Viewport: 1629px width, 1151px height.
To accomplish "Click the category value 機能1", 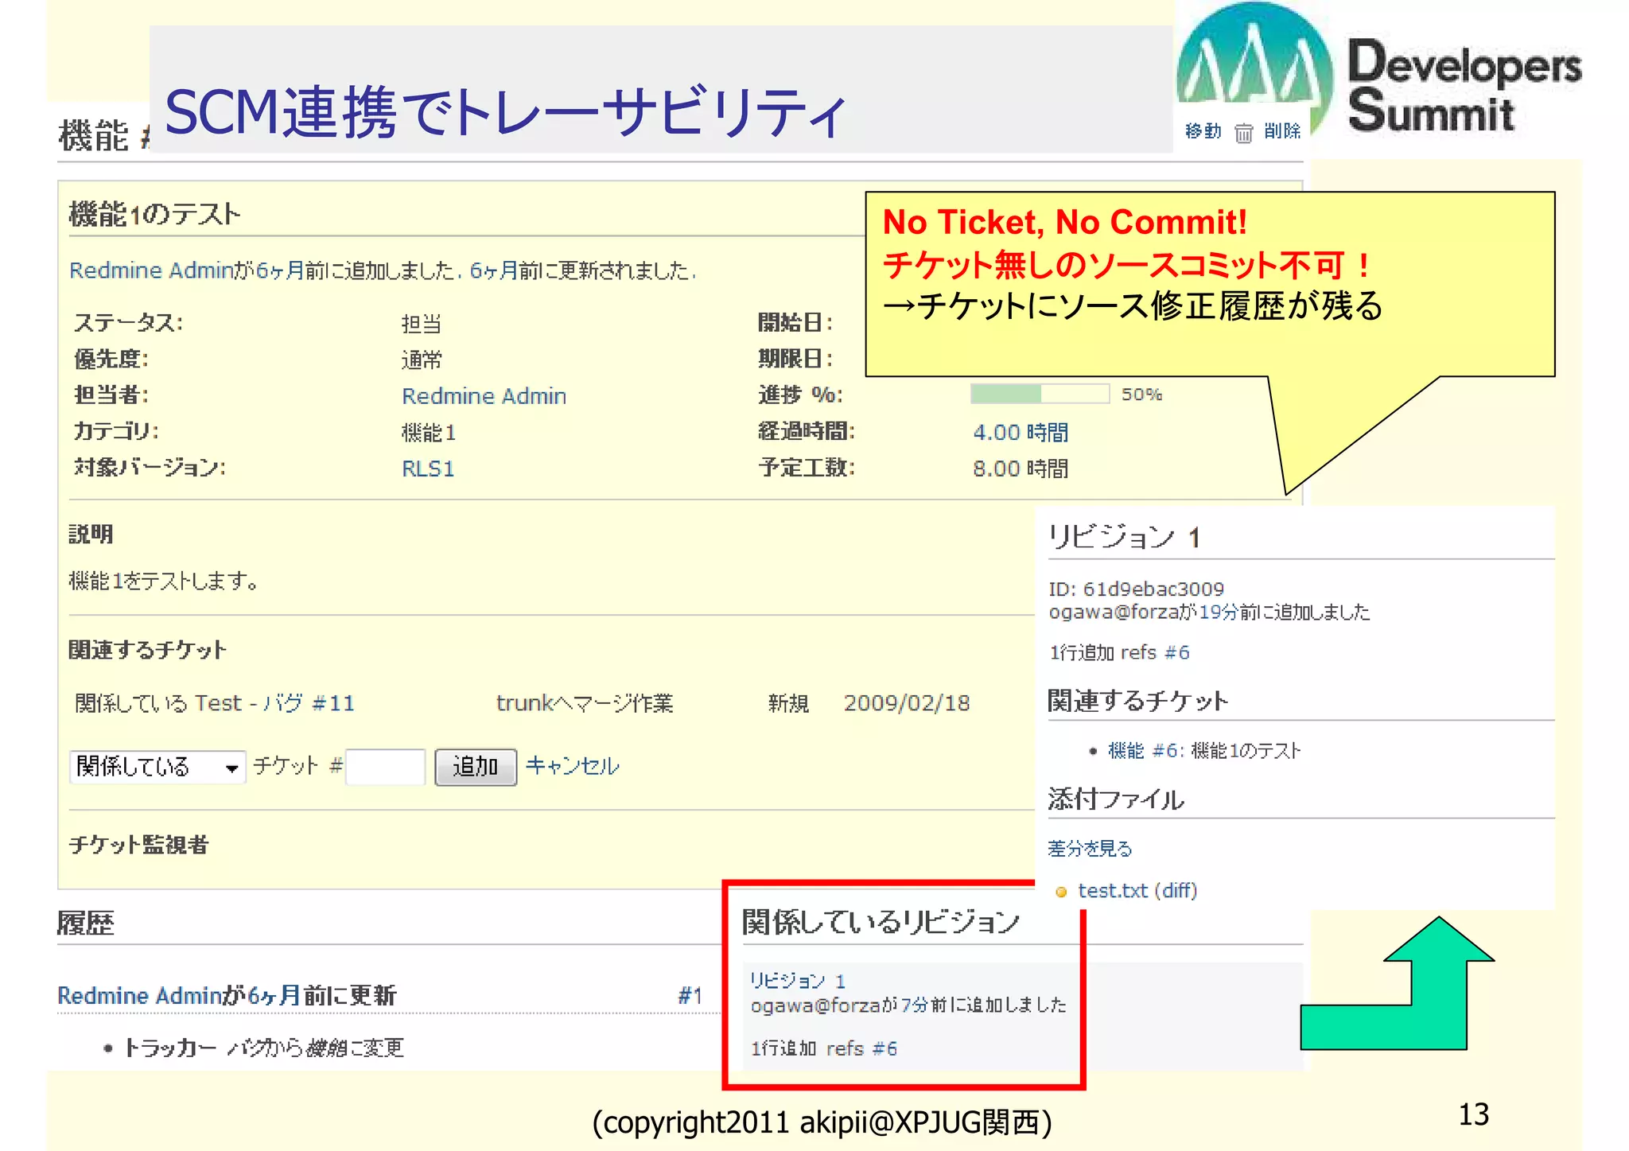I will pyautogui.click(x=429, y=432).
